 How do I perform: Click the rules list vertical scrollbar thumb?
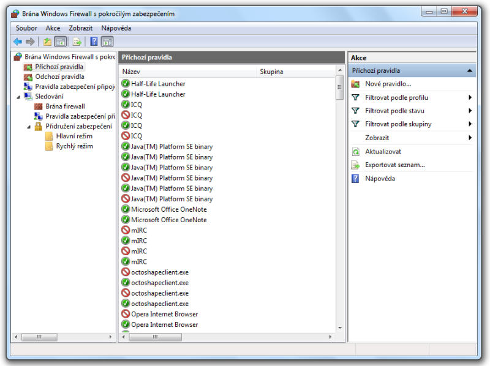click(x=340, y=87)
